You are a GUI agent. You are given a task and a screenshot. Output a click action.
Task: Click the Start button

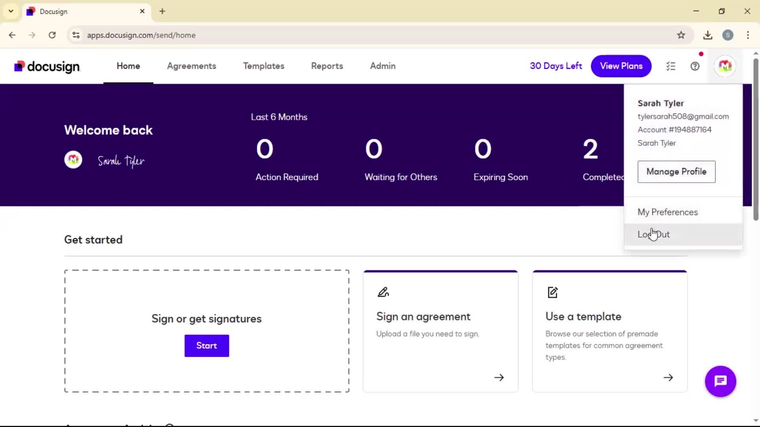[207, 346]
